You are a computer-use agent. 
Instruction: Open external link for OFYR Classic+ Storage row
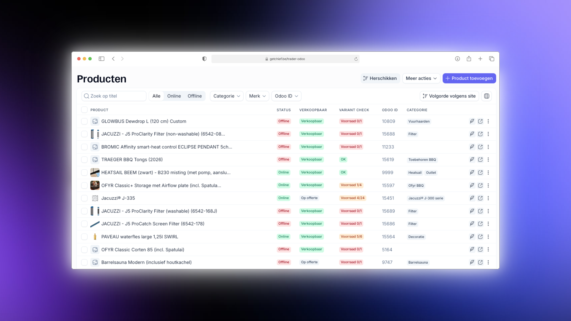coord(480,185)
